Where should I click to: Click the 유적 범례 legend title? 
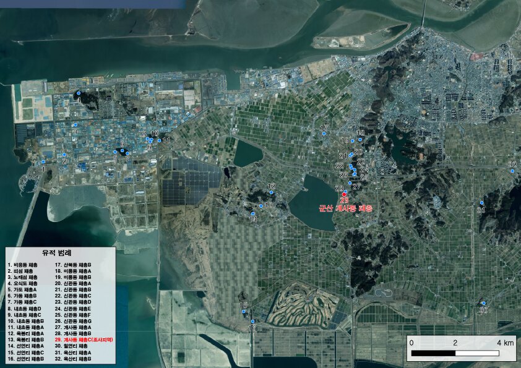(x=56, y=254)
